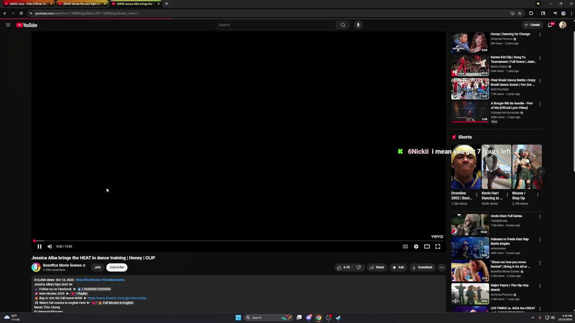Toggle subtitles closed captions button

(x=405, y=246)
